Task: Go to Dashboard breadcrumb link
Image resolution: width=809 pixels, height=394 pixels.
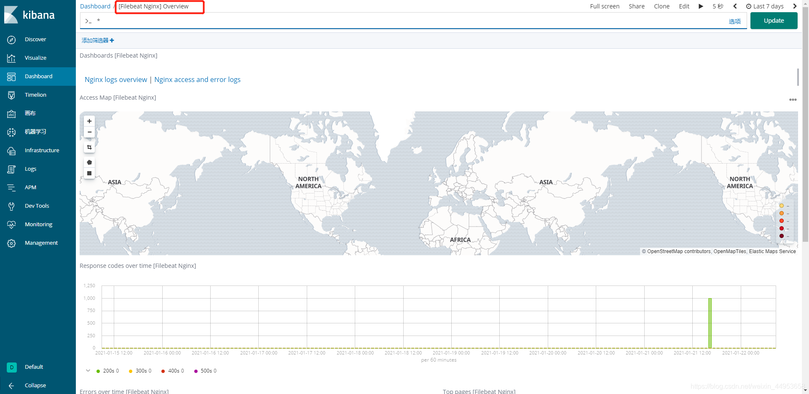Action: (95, 6)
